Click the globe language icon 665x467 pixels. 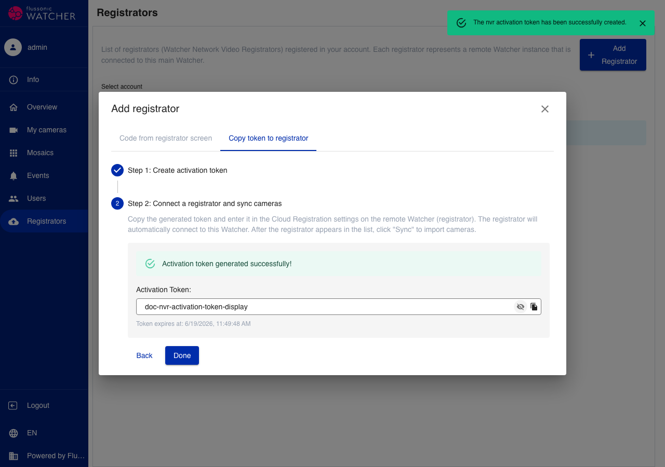[14, 433]
